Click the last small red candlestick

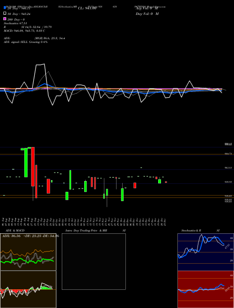pyautogui.click(x=166, y=182)
